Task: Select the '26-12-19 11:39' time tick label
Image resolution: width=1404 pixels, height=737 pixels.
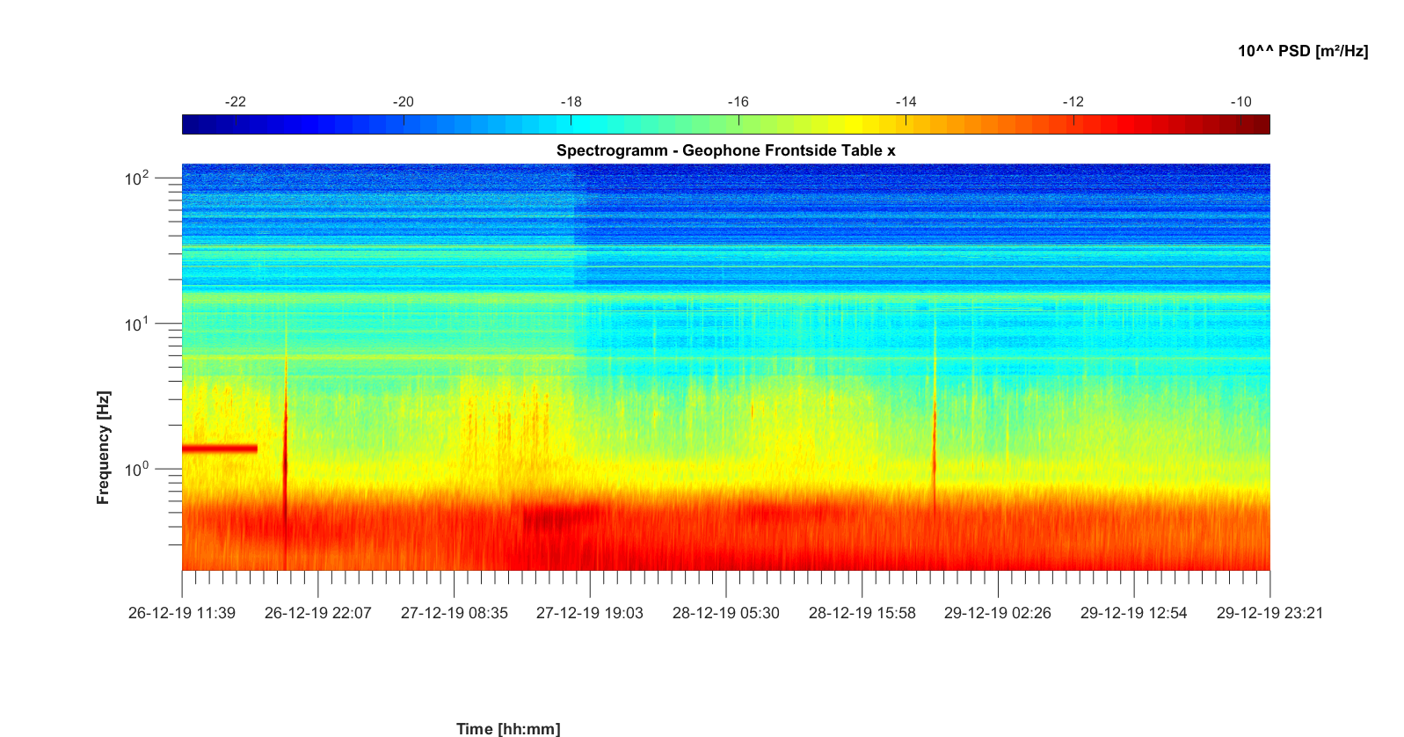Action: tap(182, 613)
